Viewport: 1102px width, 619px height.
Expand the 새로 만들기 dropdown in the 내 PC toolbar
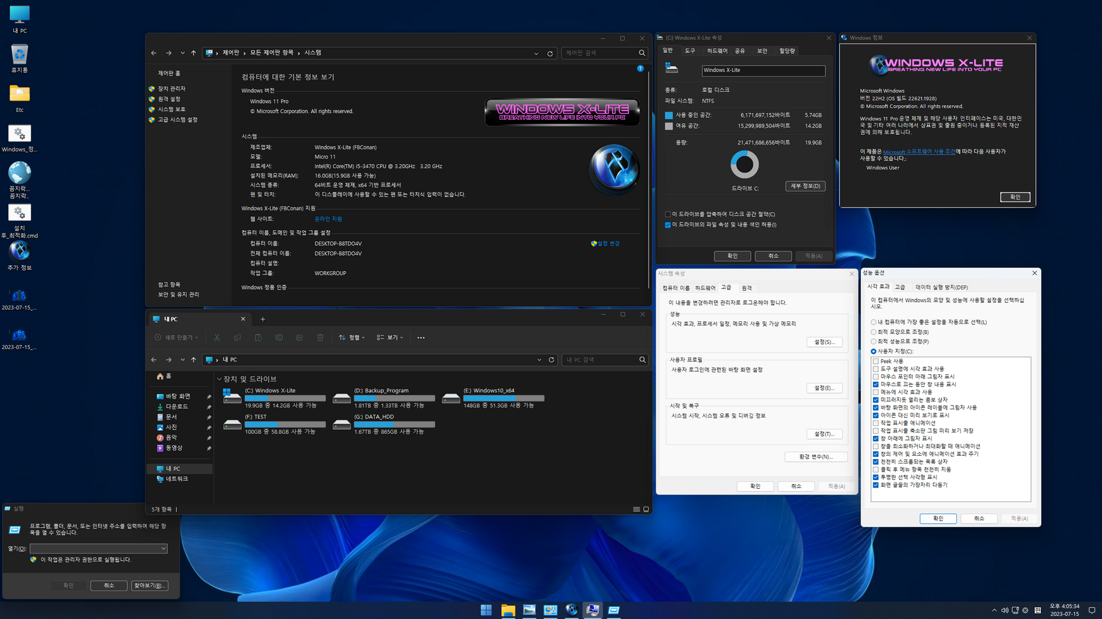pos(177,337)
